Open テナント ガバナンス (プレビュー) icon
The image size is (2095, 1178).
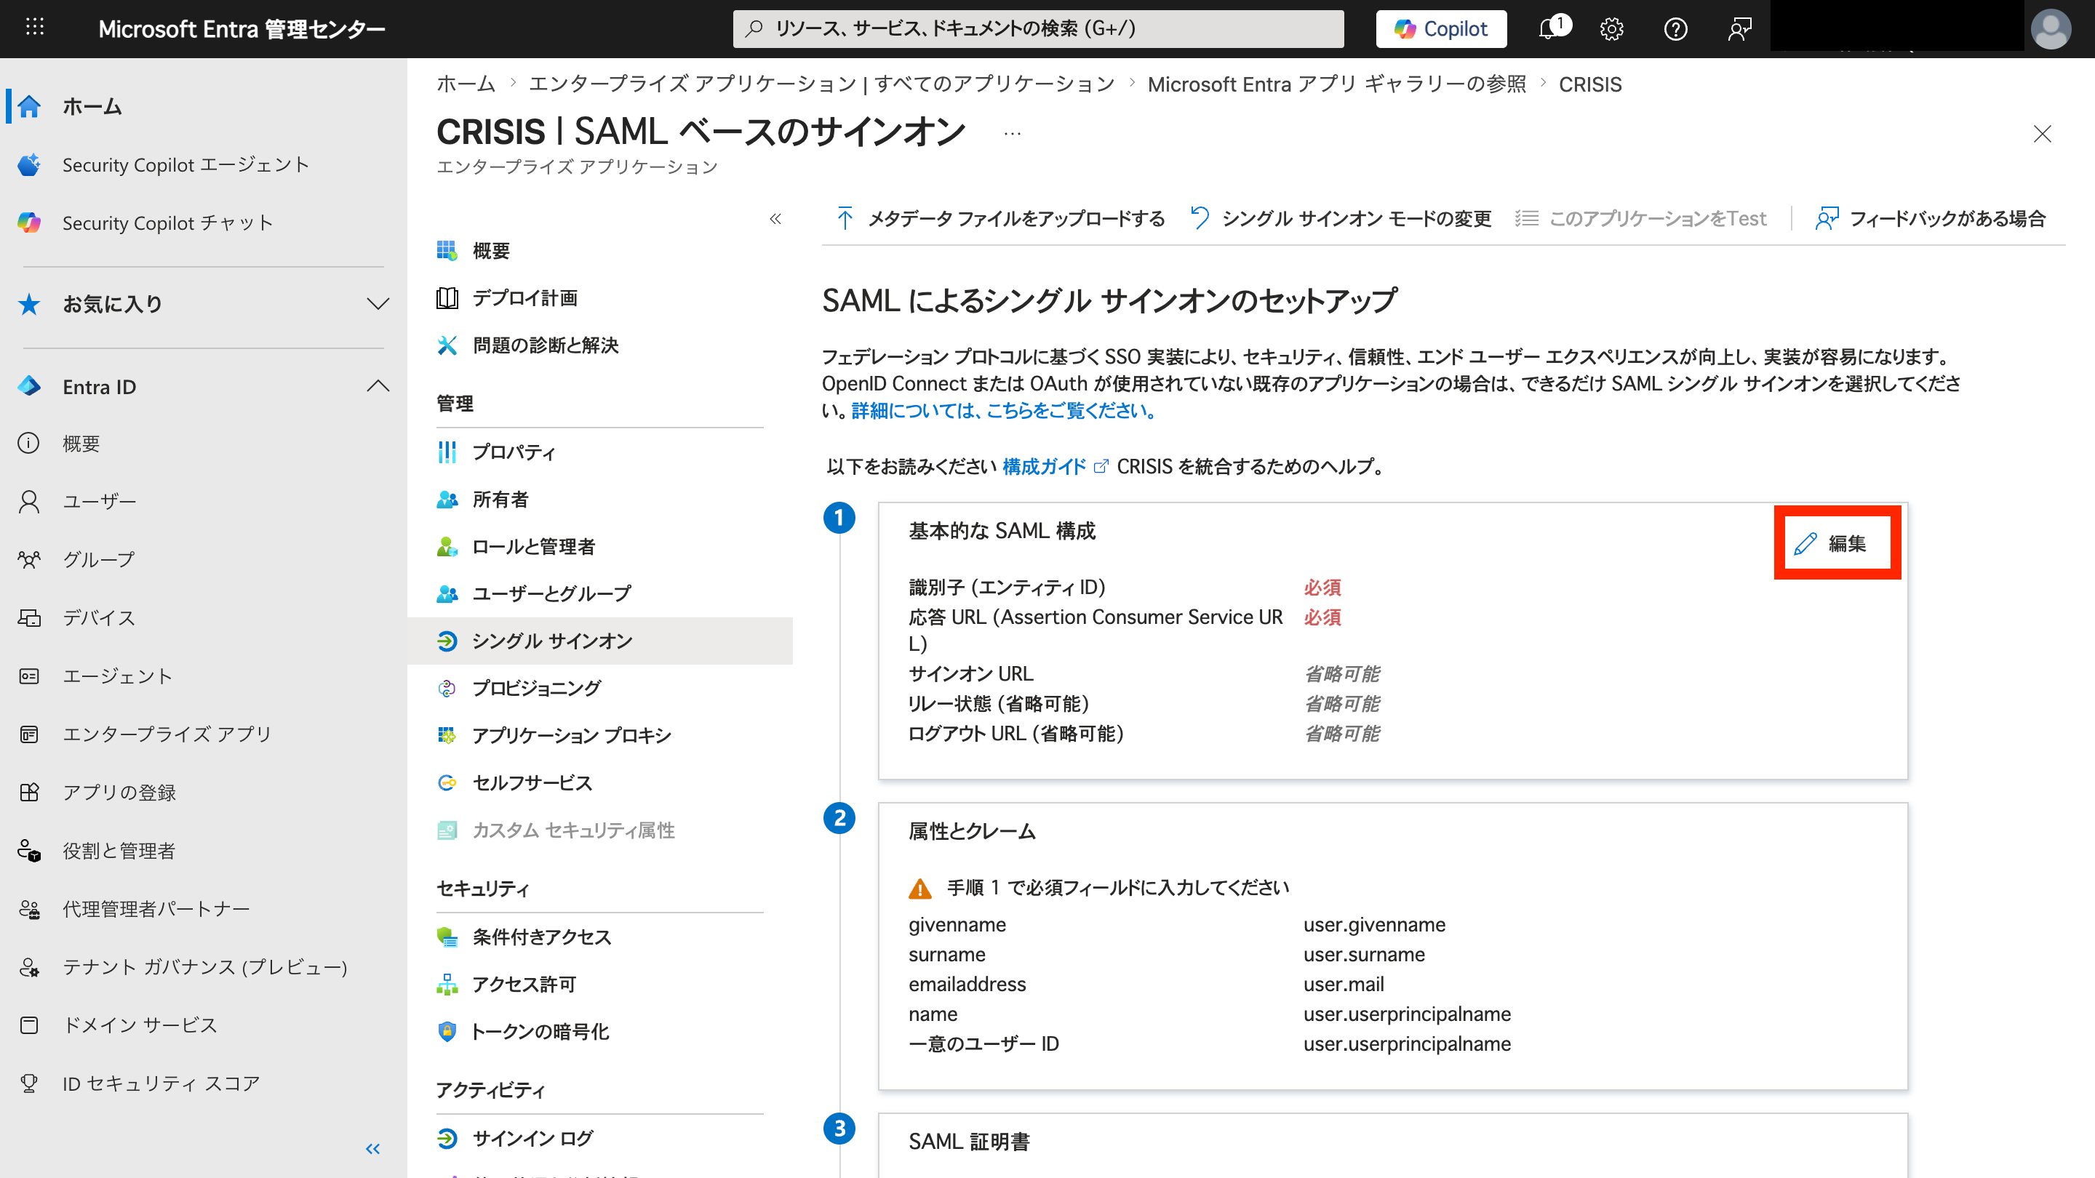point(28,967)
